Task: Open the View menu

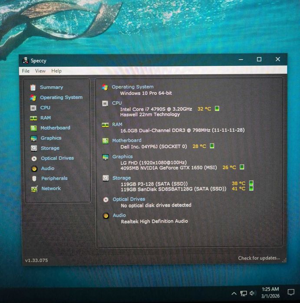Action: coord(40,71)
